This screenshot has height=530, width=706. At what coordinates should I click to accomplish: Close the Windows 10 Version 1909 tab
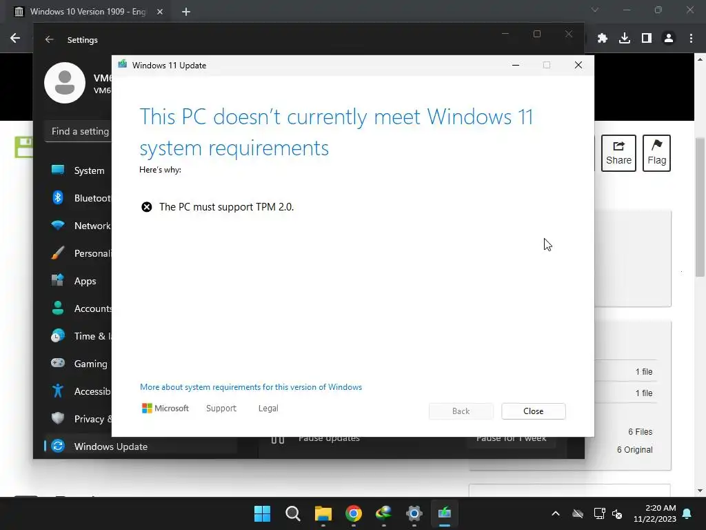pyautogui.click(x=160, y=12)
